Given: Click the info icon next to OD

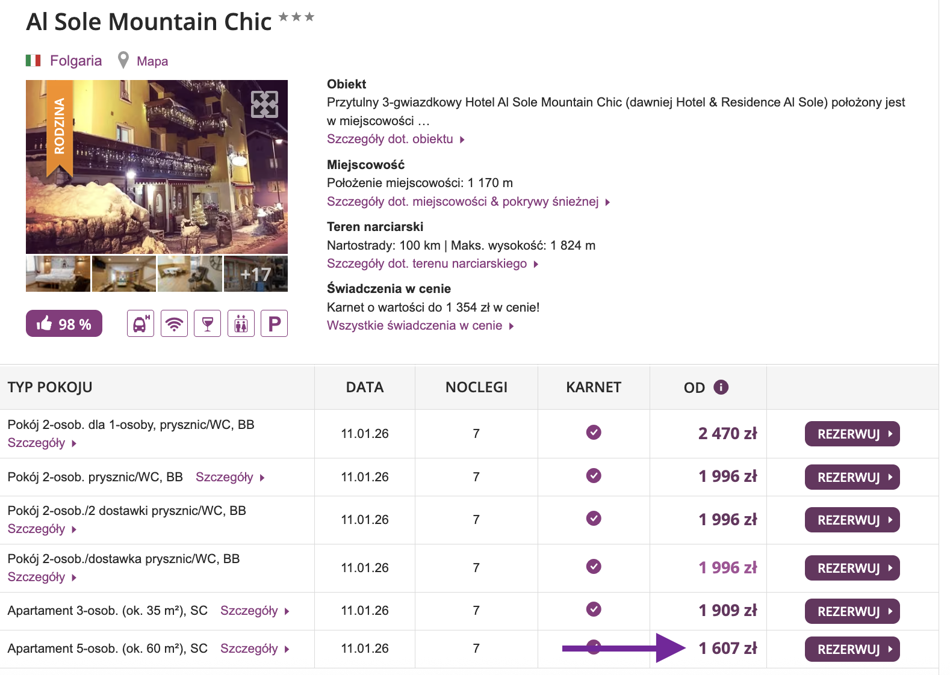Looking at the screenshot, I should [721, 387].
